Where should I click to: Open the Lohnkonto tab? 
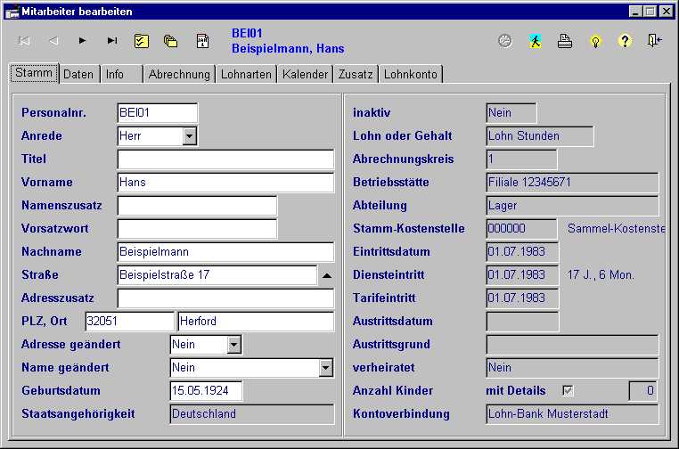[x=411, y=75]
